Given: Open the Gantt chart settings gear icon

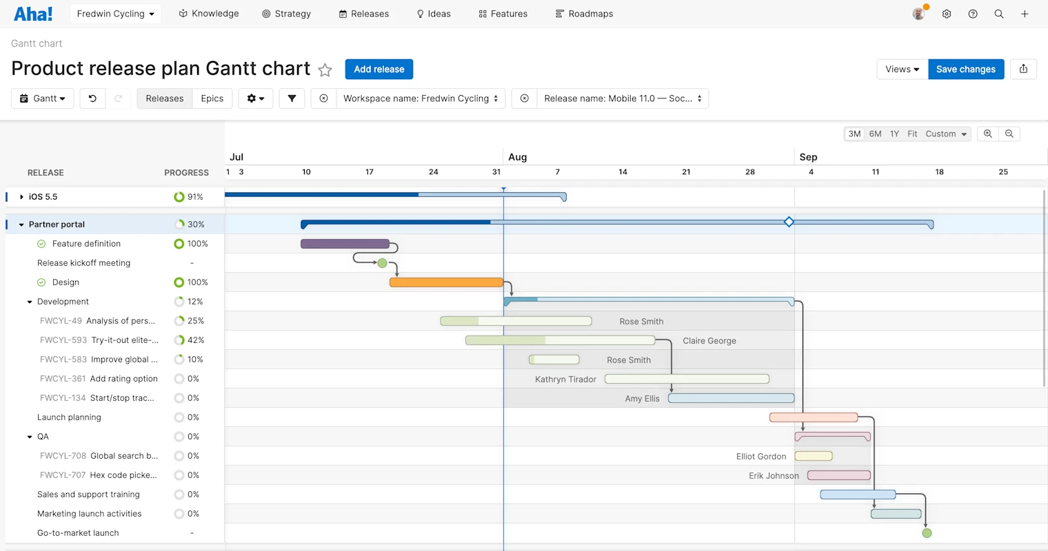Looking at the screenshot, I should [x=255, y=98].
